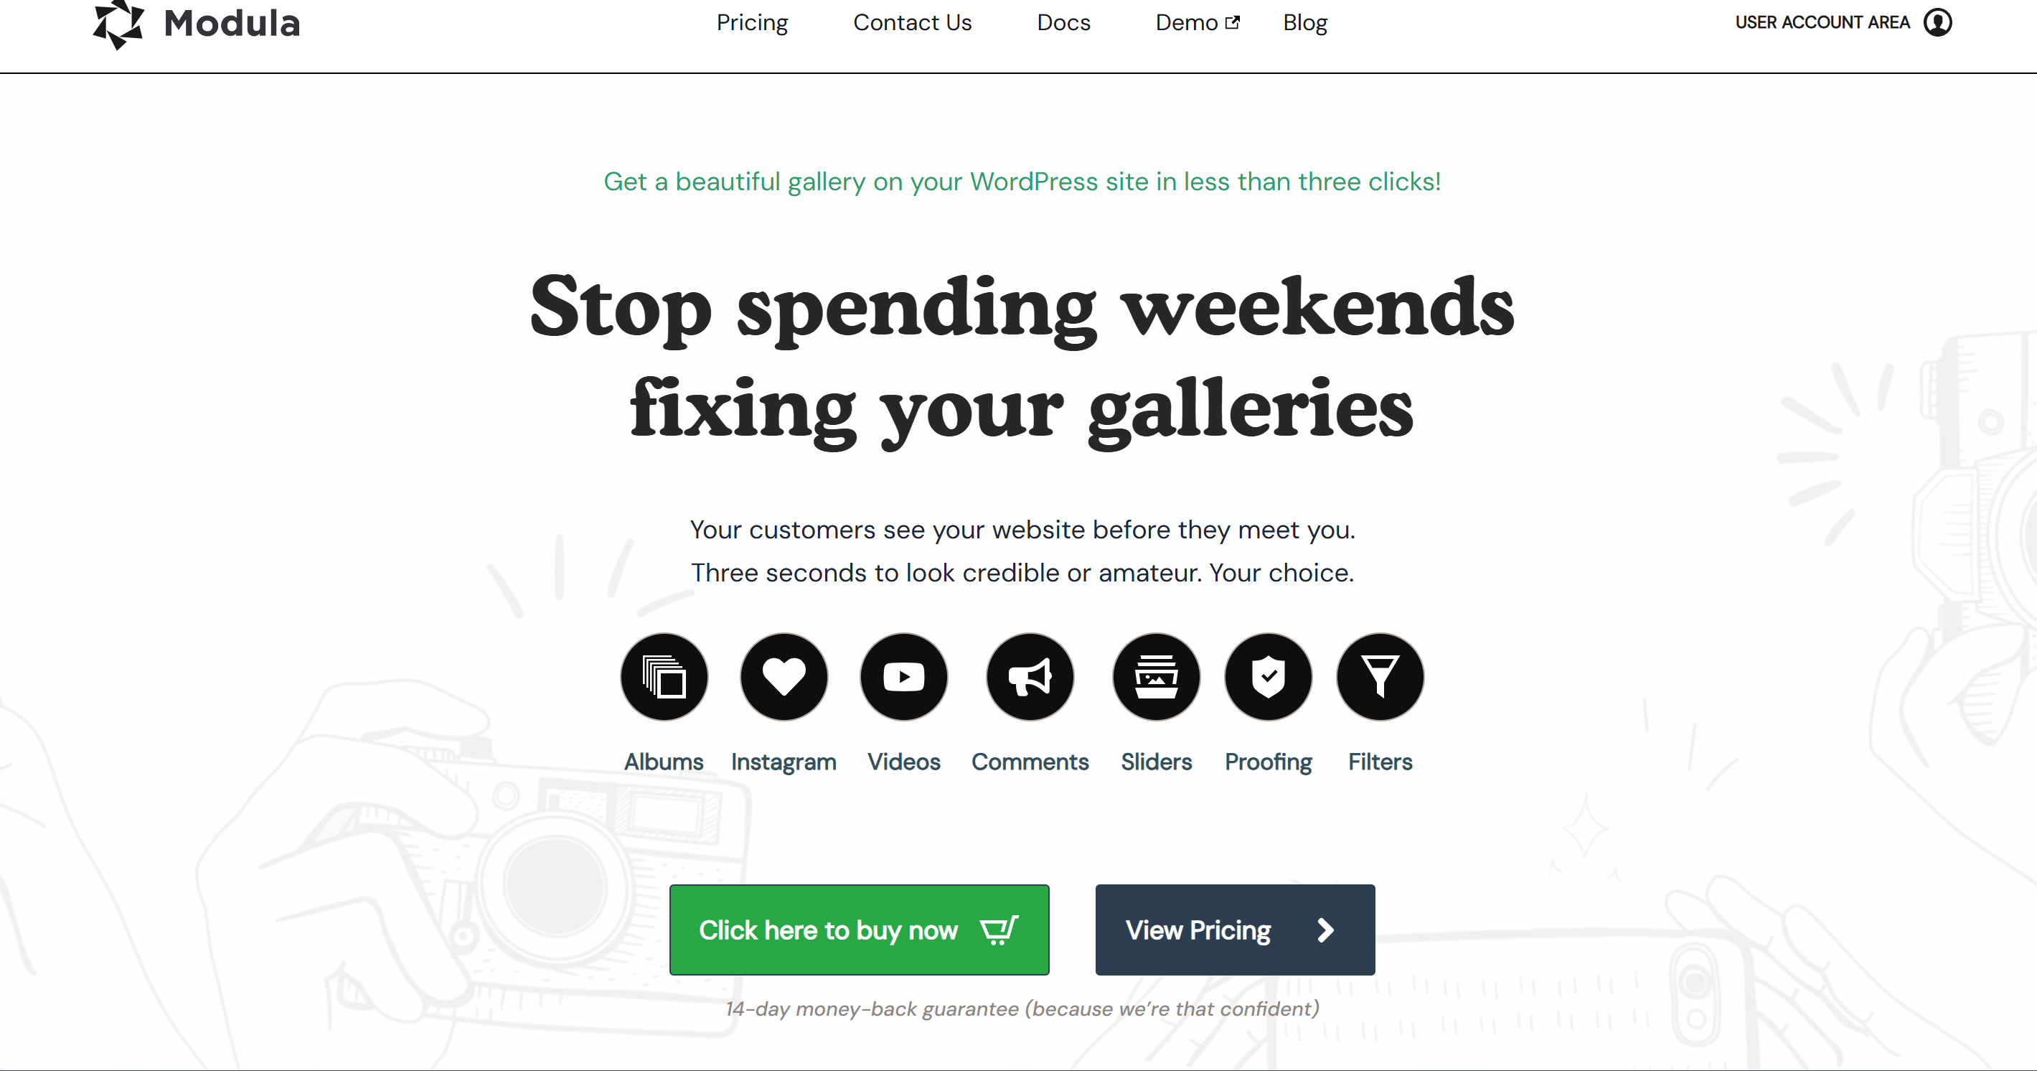Image resolution: width=2037 pixels, height=1071 pixels.
Task: Open the Pricing menu item
Action: pyautogui.click(x=752, y=23)
